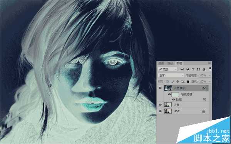Viewport: 231px width, 144px height.
Task: Click lock image pixels brush icon
Action: pos(173,81)
